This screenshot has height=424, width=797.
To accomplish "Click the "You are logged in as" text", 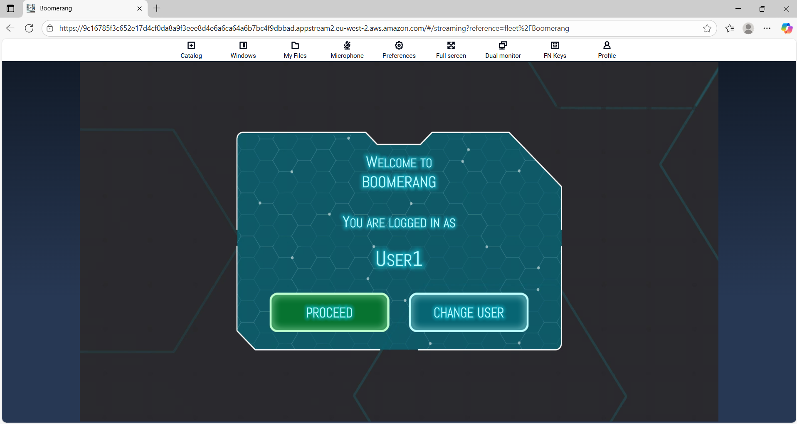I will coord(399,223).
